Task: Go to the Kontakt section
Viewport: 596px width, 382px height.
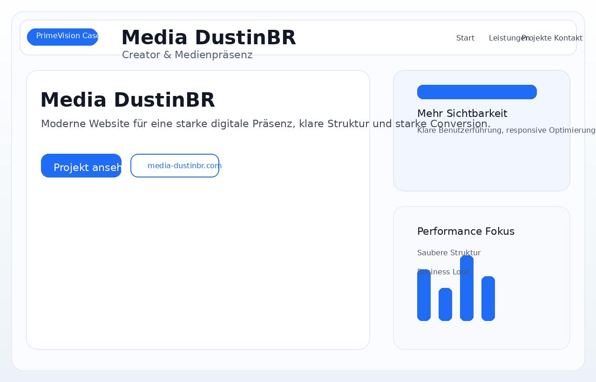Action: [569, 38]
